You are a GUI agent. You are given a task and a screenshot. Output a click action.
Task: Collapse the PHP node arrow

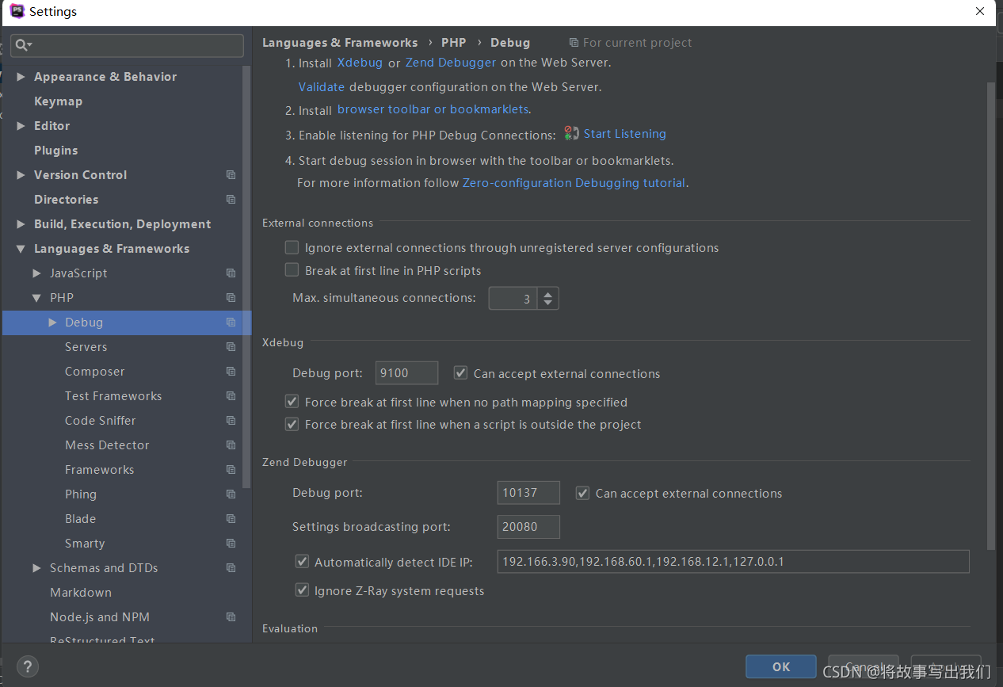[36, 298]
